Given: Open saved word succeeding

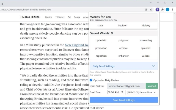Looking at the screenshot, I should coord(146,40).
